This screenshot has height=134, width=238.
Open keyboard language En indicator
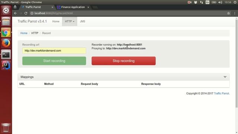[208, 2]
